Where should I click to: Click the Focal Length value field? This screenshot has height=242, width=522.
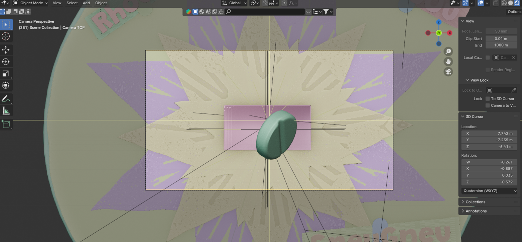coord(501,31)
